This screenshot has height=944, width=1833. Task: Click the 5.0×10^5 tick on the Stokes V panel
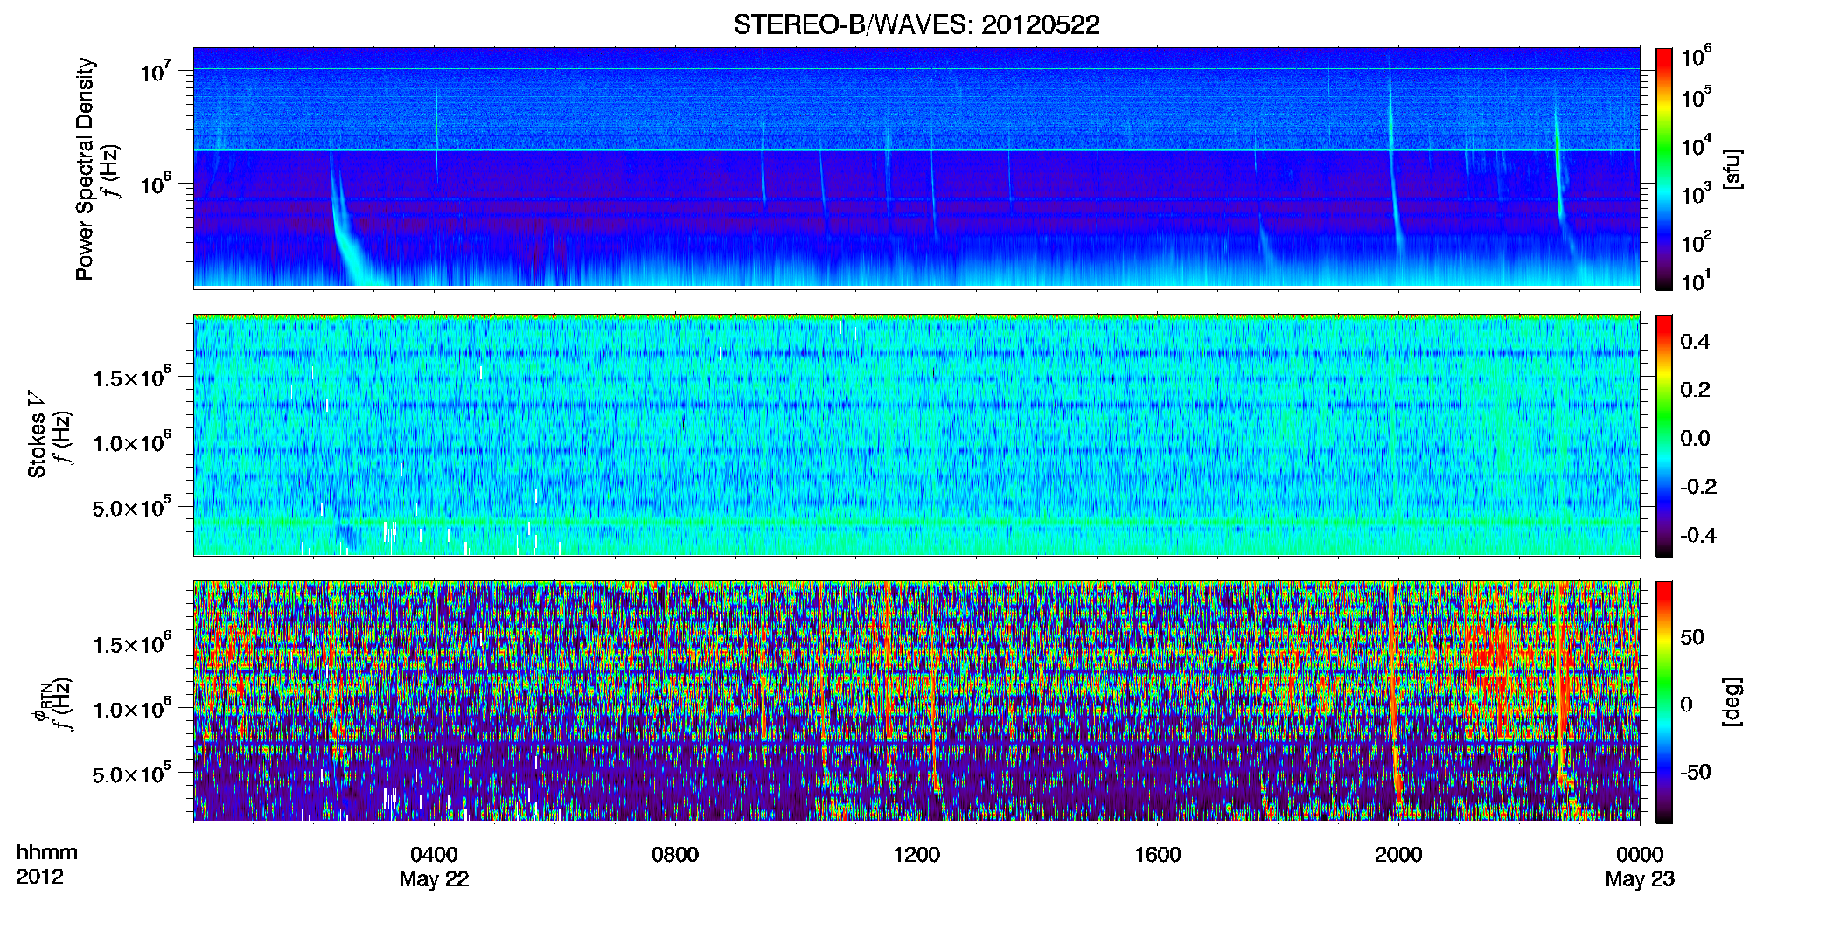pos(131,507)
